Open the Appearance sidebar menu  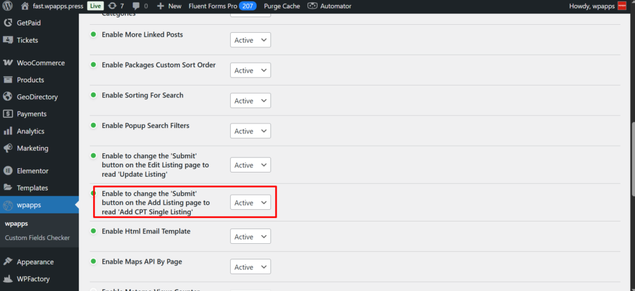pyautogui.click(x=35, y=262)
